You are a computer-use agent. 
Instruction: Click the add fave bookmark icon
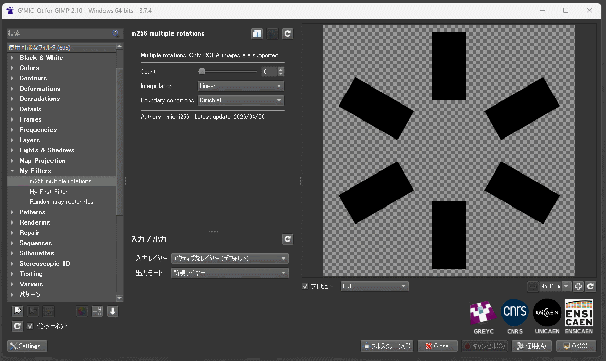tap(18, 311)
